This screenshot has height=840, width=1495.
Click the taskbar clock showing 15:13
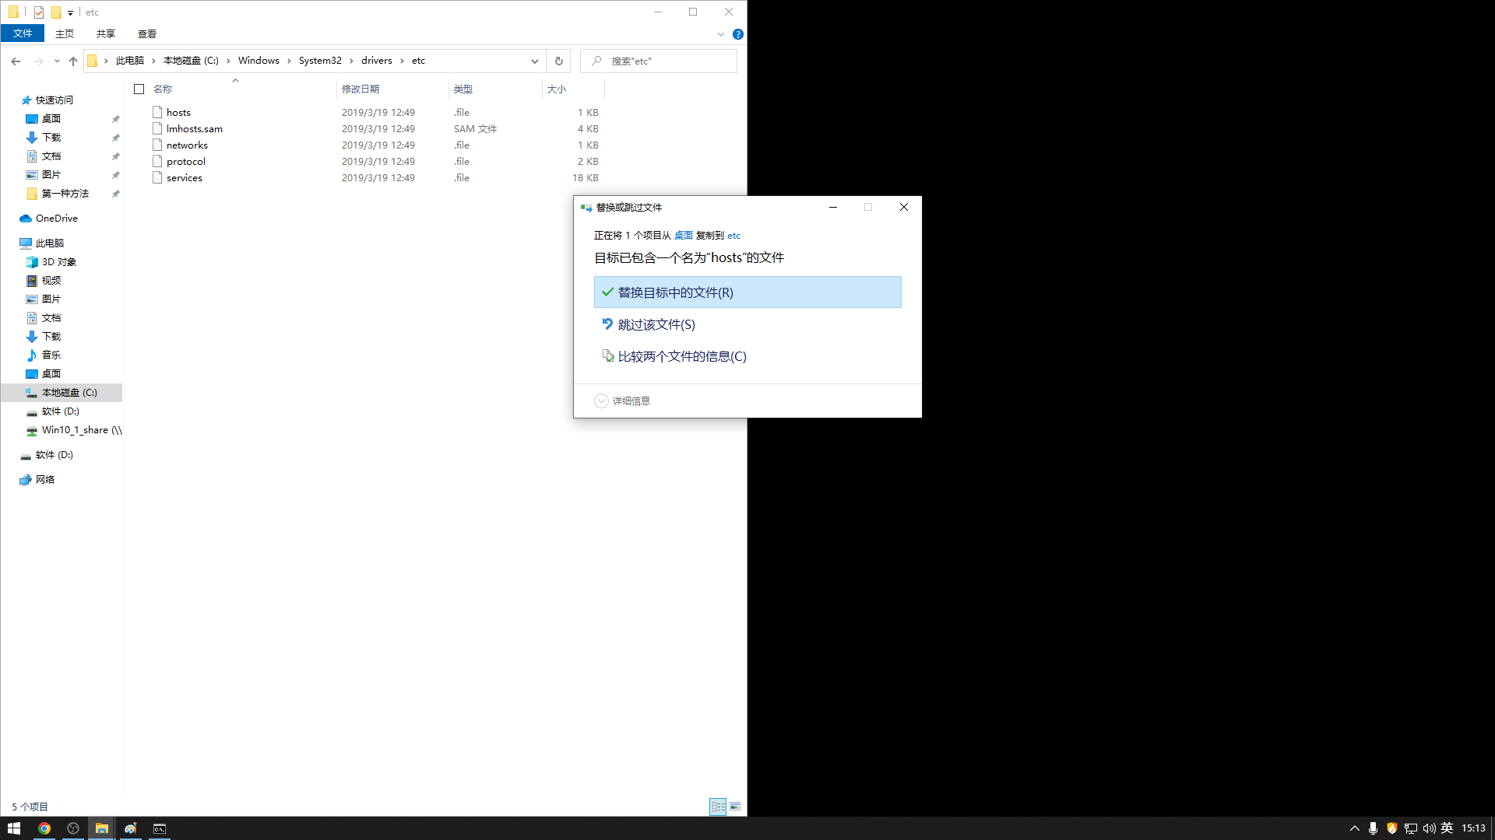point(1474,828)
